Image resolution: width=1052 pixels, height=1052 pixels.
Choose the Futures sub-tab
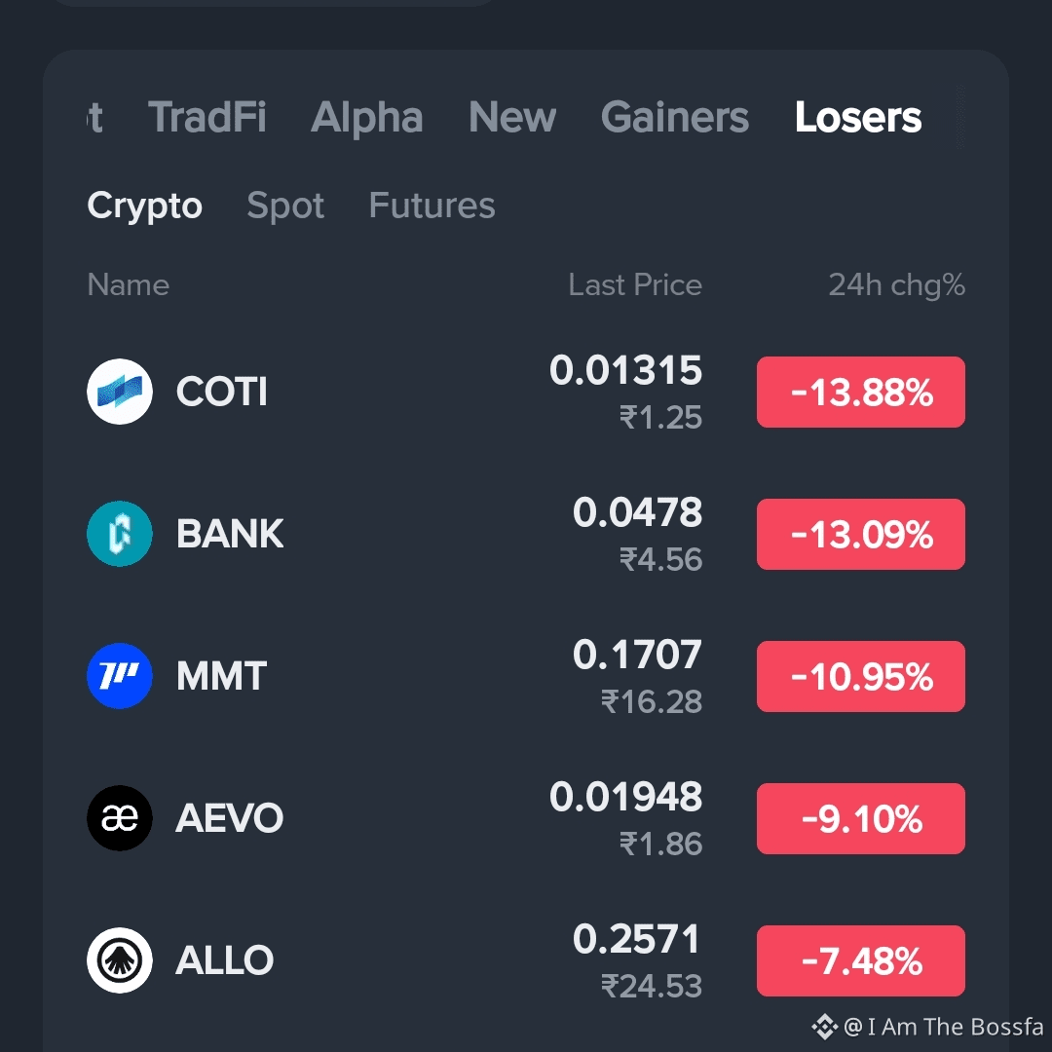(x=432, y=206)
